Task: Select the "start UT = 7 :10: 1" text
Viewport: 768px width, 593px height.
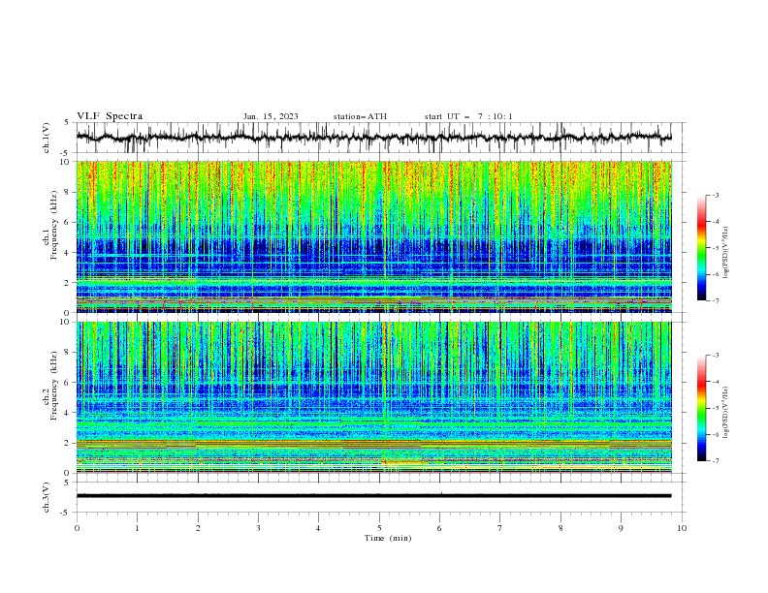Action: click(468, 116)
